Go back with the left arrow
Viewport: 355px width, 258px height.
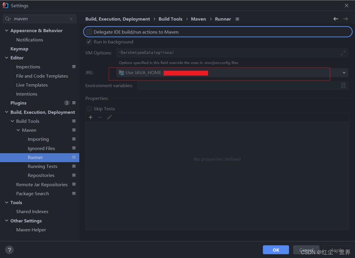335,19
